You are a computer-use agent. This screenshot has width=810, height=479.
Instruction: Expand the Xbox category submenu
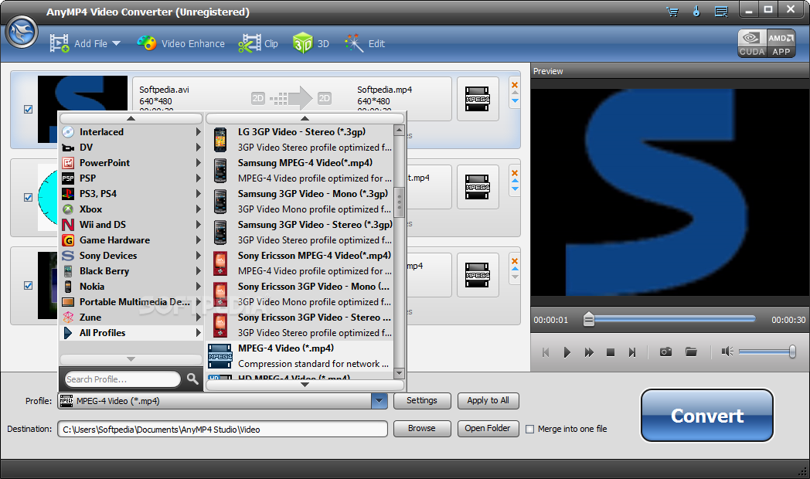pos(199,209)
